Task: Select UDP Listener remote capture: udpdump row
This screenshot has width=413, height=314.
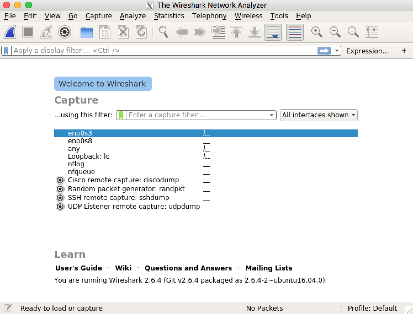Action: [x=206, y=207]
